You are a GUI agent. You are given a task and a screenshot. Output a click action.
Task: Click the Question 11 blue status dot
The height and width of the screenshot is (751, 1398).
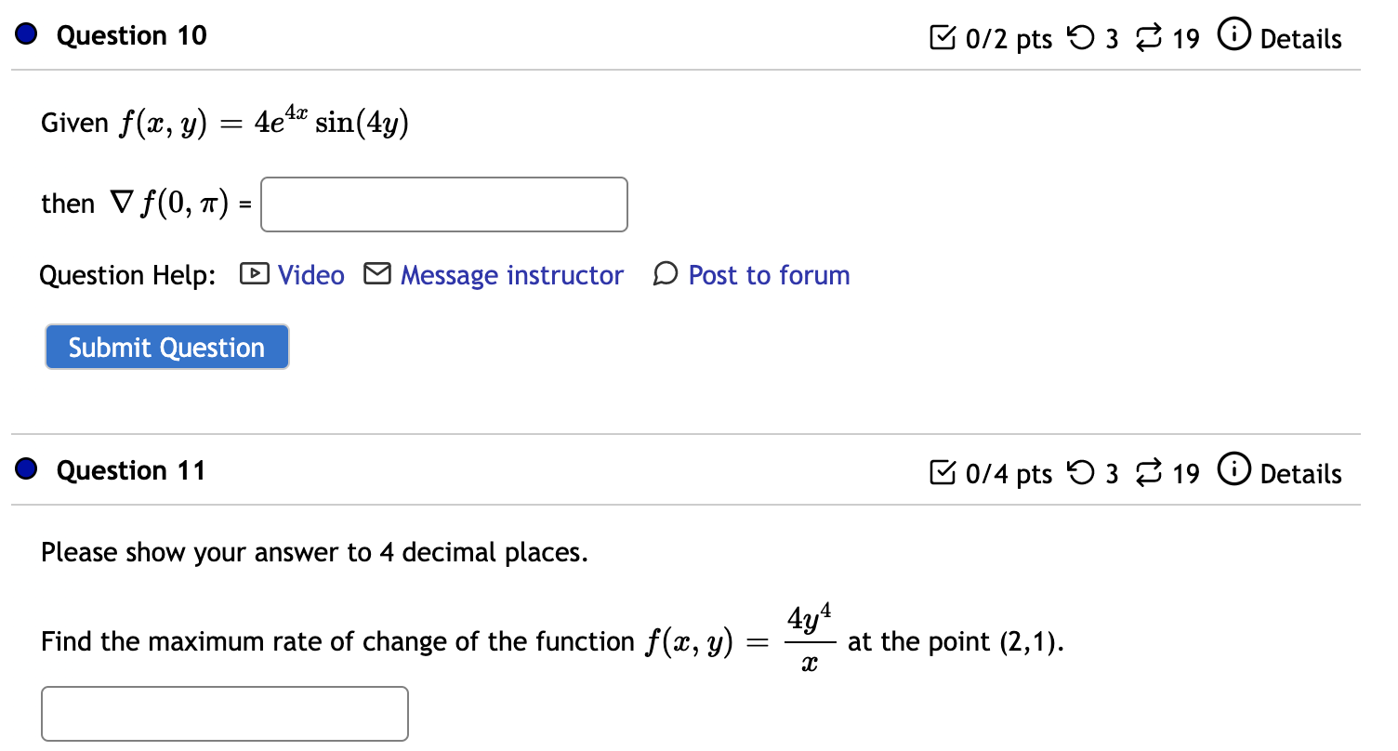(x=26, y=470)
